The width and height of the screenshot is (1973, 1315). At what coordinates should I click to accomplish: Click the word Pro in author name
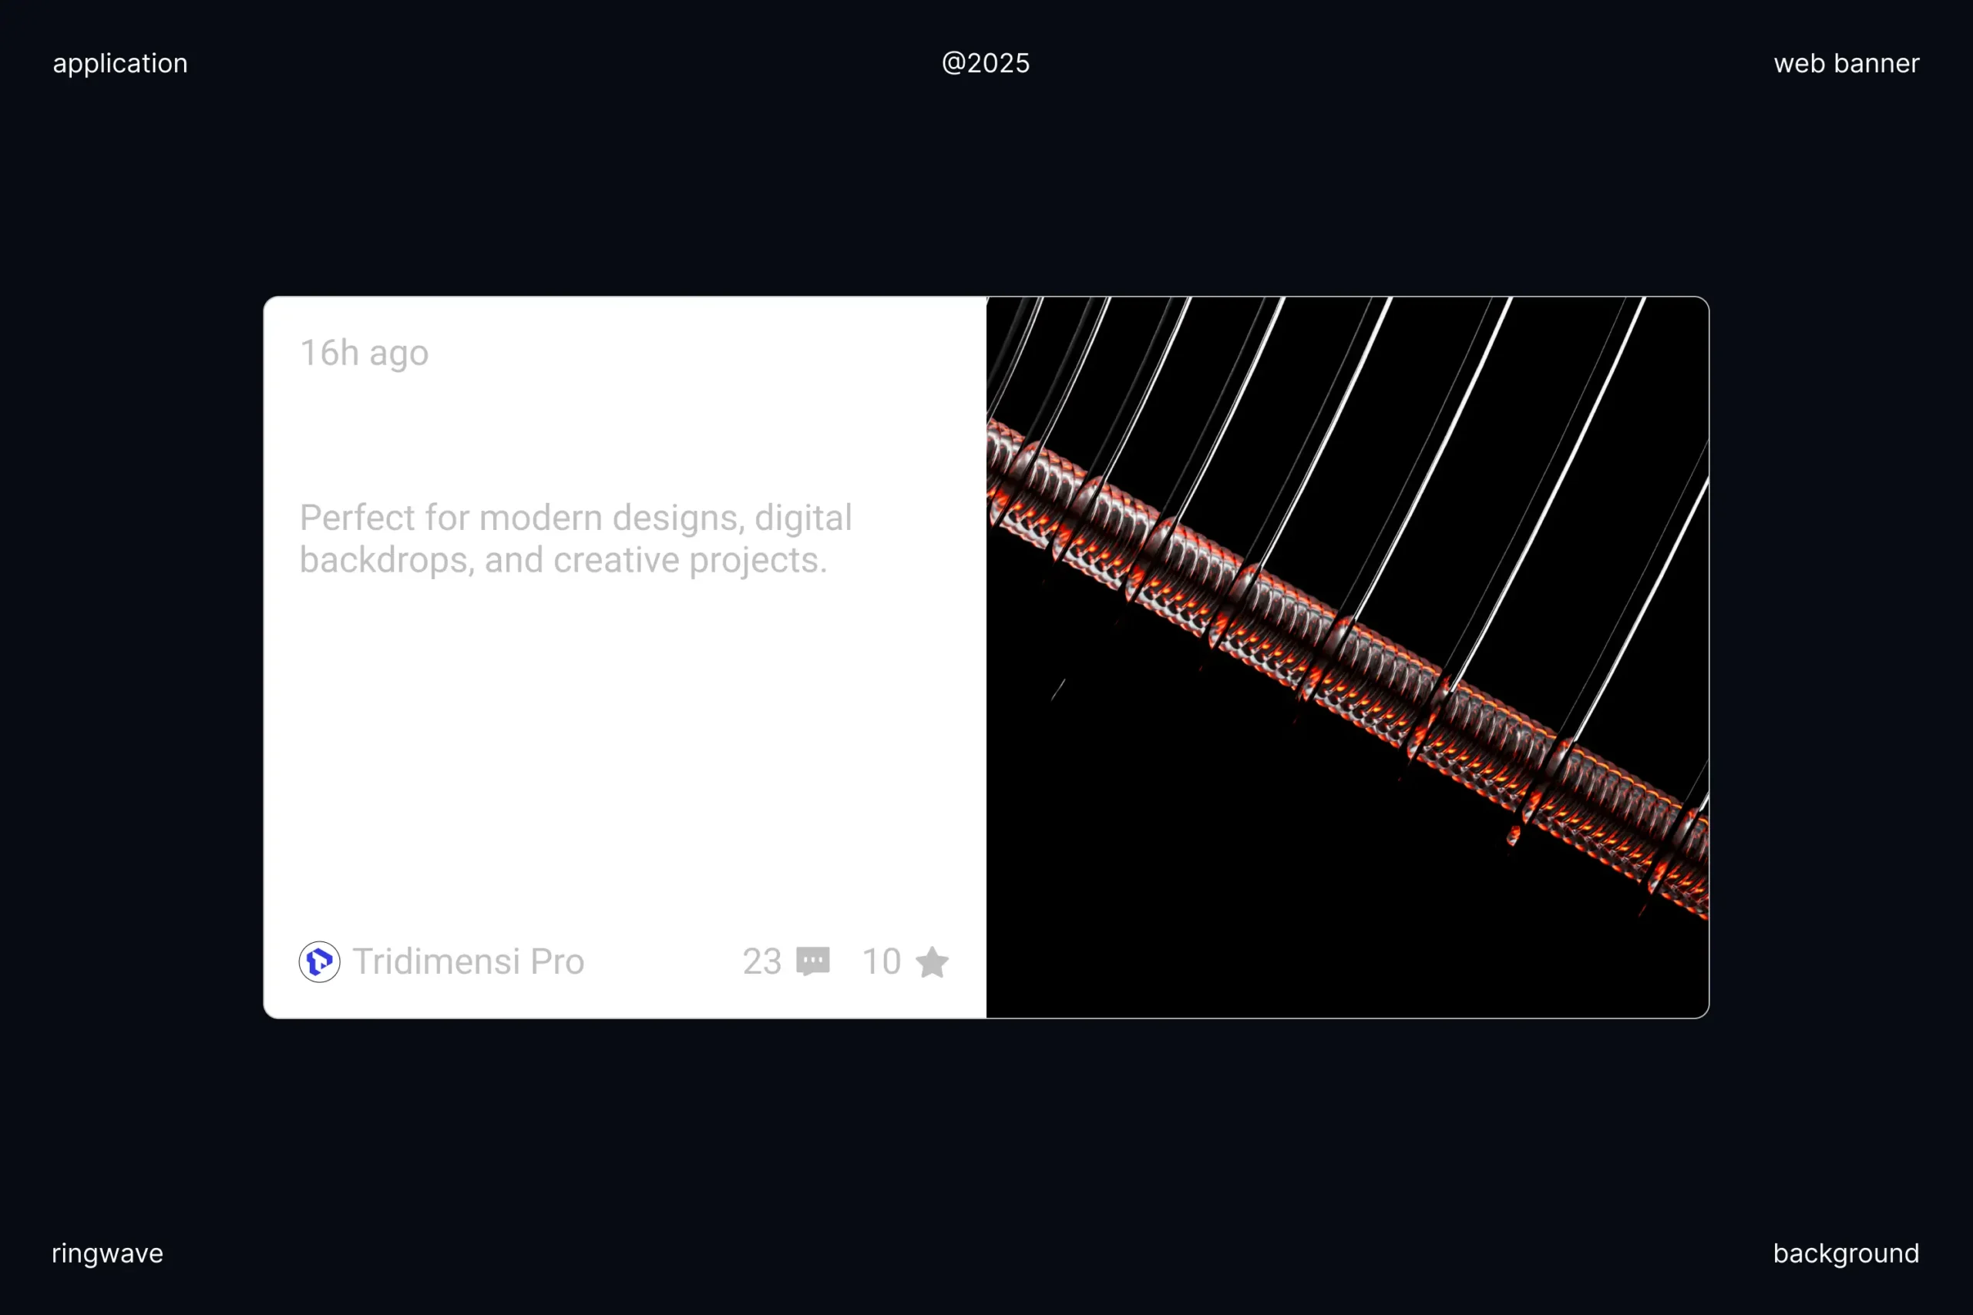coord(557,961)
